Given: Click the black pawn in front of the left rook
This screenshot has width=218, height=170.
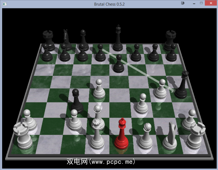Looking at the screenshot, I should [x=47, y=53].
